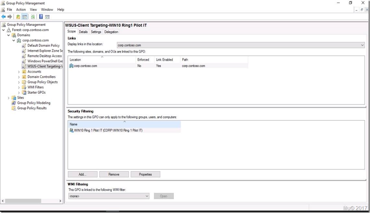Open the File menu
This screenshot has height=213, width=370.
(x=9, y=10)
